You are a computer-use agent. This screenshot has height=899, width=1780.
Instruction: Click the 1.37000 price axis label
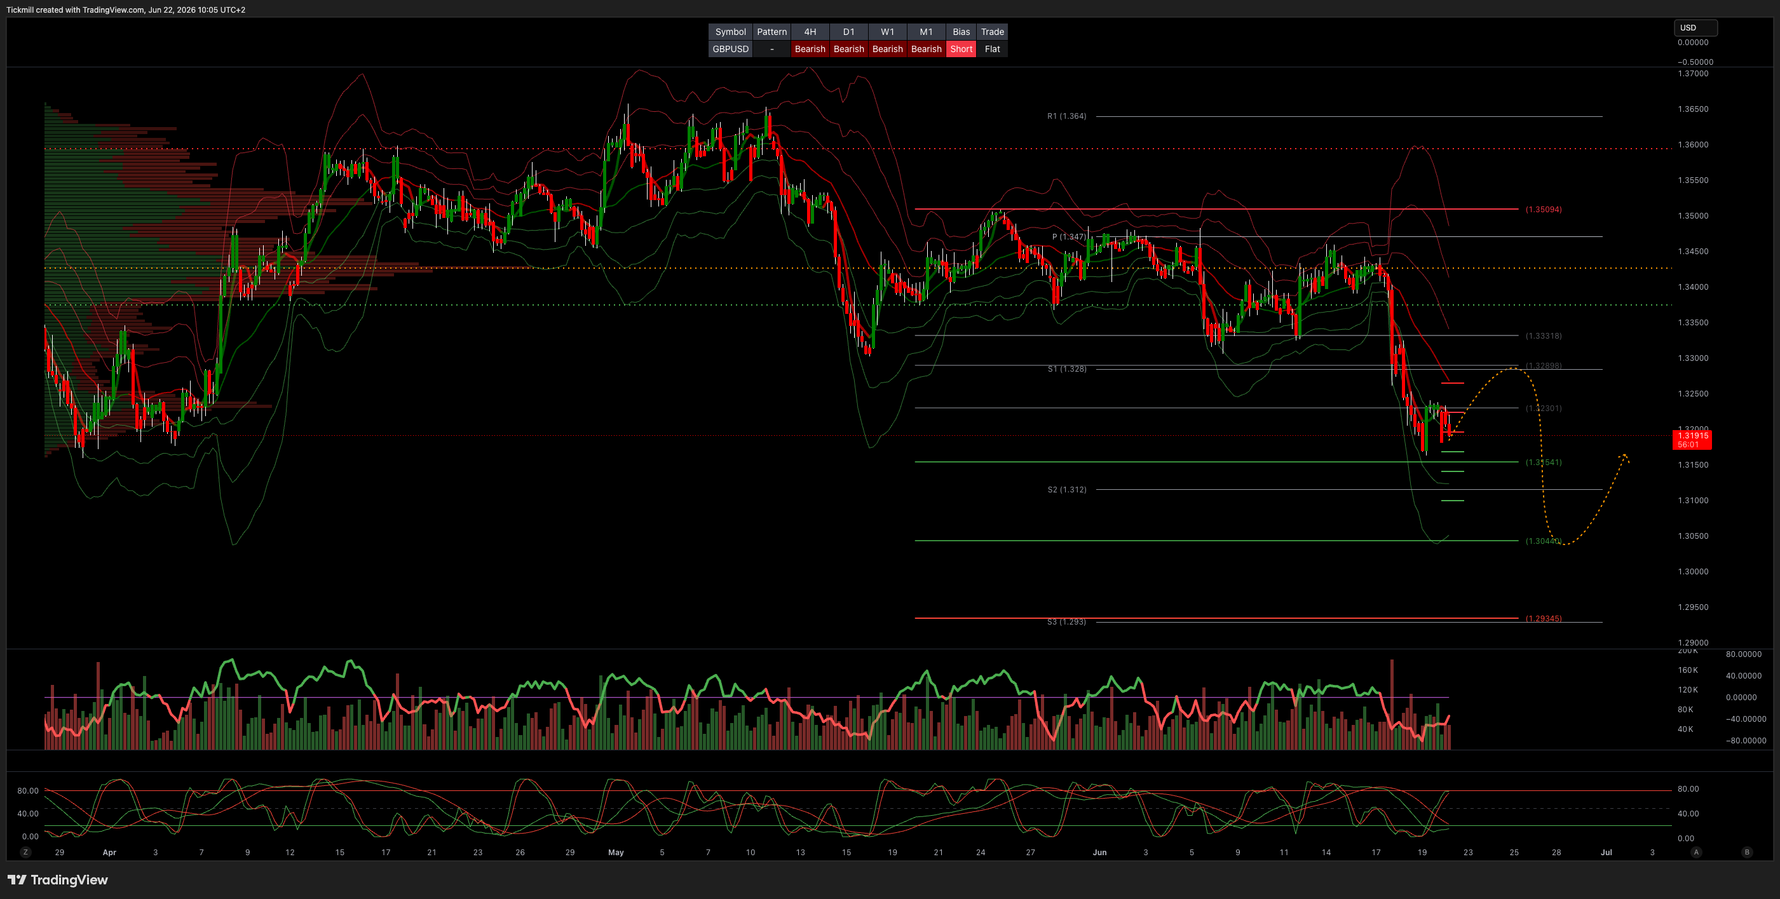pyautogui.click(x=1692, y=74)
